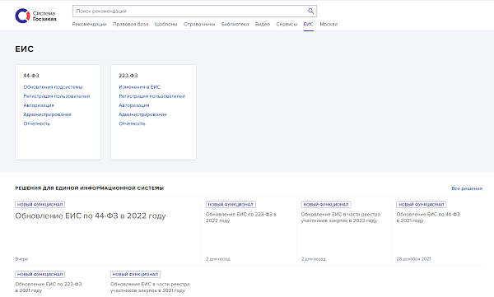
Task: Open Отчетность link under 44-ФЗ
Action: click(x=36, y=123)
